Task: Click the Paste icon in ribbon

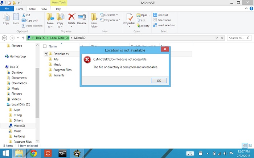Action: pos(16,17)
